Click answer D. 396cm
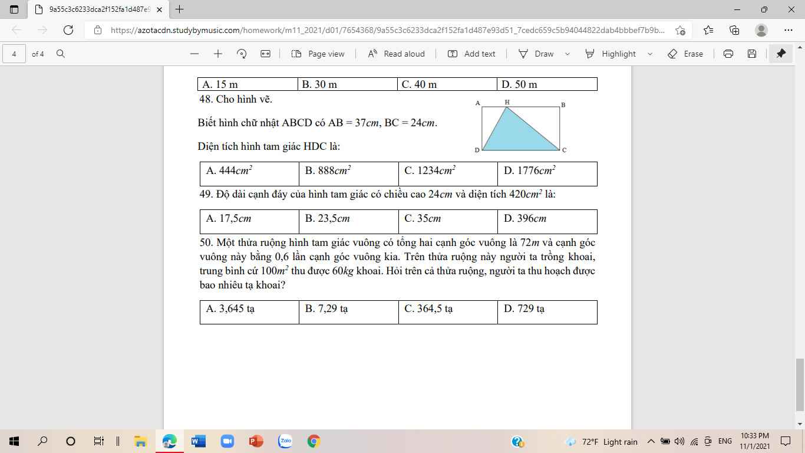The width and height of the screenshot is (805, 453). pyautogui.click(x=547, y=221)
